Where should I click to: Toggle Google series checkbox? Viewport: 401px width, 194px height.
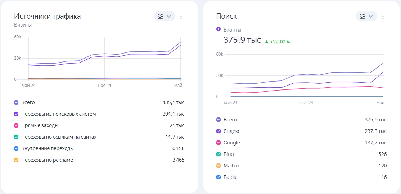pyautogui.click(x=218, y=143)
